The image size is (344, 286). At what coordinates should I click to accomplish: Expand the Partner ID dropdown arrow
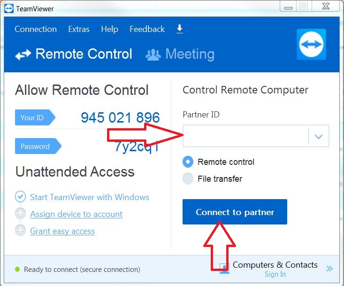point(319,136)
